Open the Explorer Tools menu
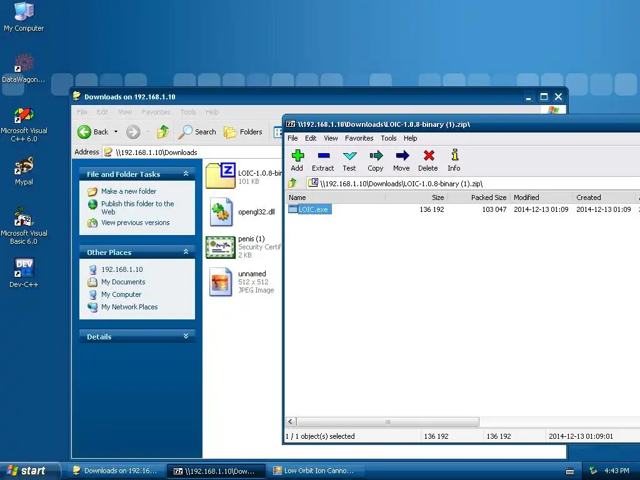The width and height of the screenshot is (640, 480). point(188,112)
